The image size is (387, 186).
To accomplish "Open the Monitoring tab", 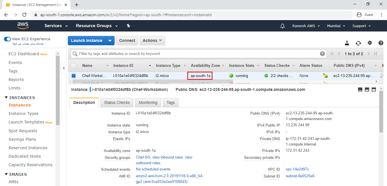I will (x=148, y=102).
